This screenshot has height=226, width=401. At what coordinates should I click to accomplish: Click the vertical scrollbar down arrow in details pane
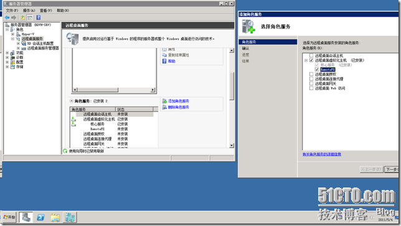232,145
